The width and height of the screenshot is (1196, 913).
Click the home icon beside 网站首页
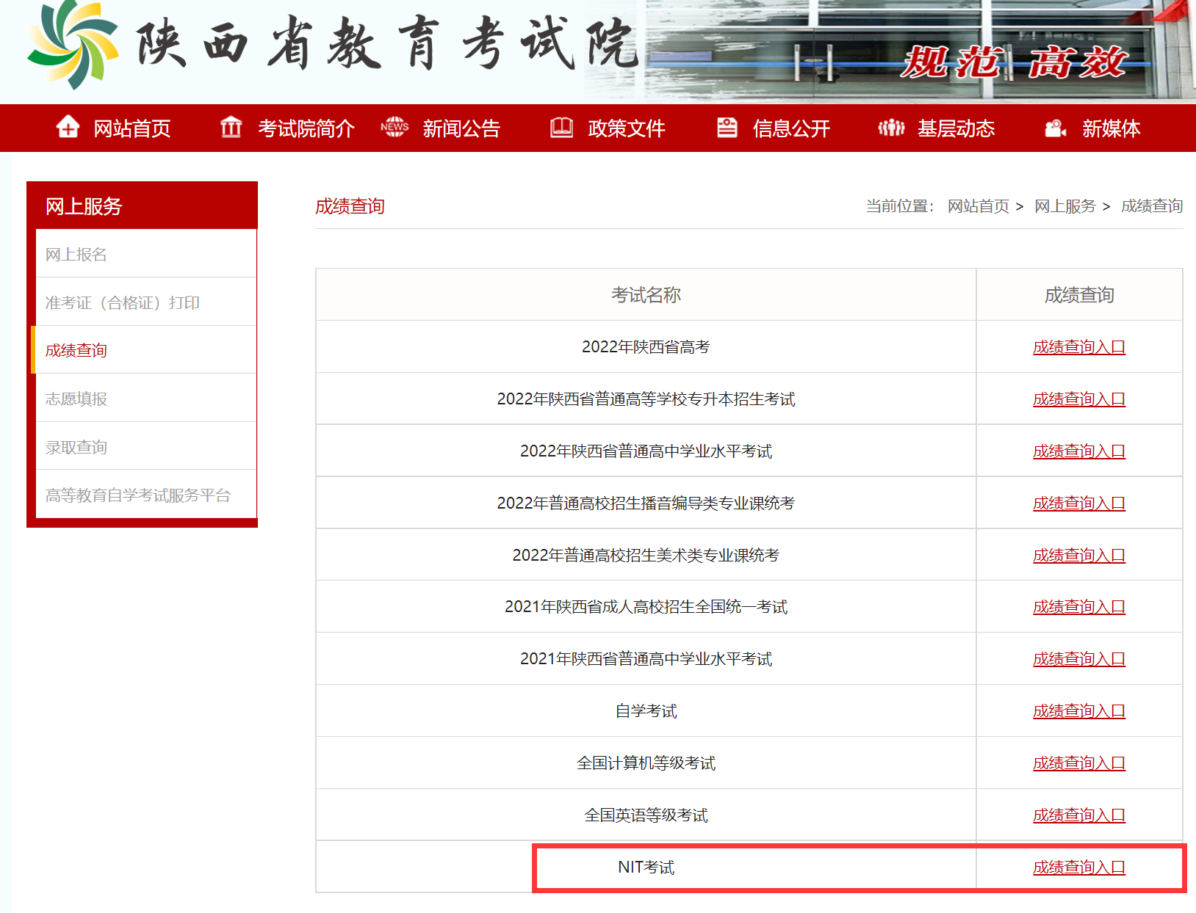[68, 128]
